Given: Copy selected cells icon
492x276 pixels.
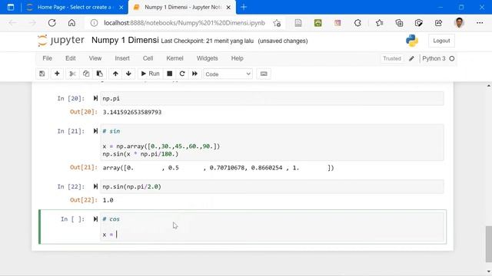Looking at the screenshot, I should point(86,74).
